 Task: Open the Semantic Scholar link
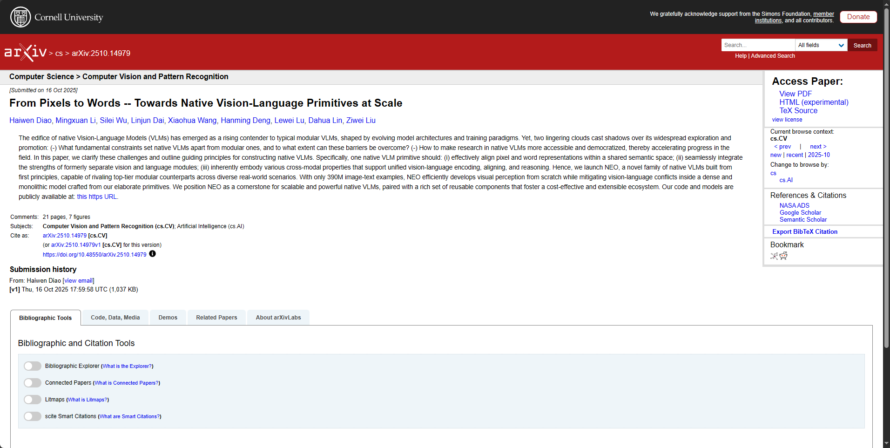pos(803,219)
